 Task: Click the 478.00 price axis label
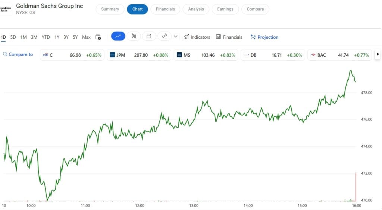point(366,93)
